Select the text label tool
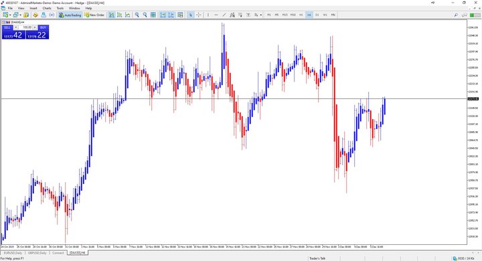 tap(248, 15)
